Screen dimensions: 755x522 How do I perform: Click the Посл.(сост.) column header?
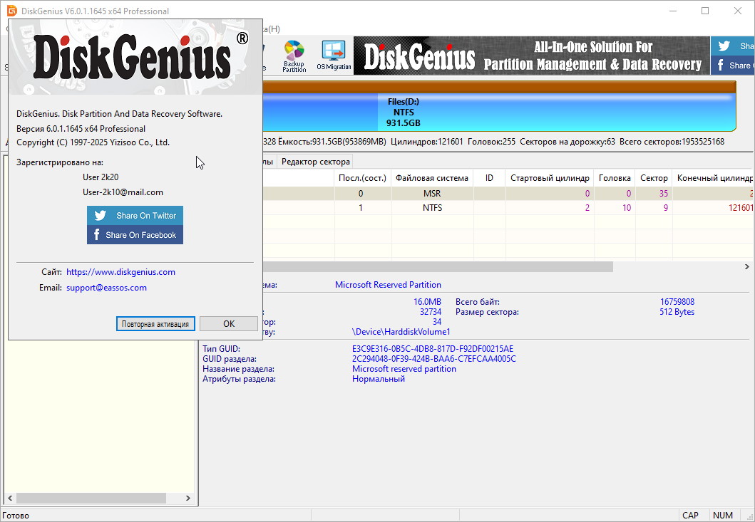363,178
